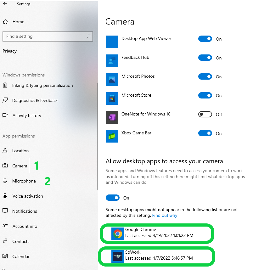Click the Microsoft Store label

coord(136,95)
